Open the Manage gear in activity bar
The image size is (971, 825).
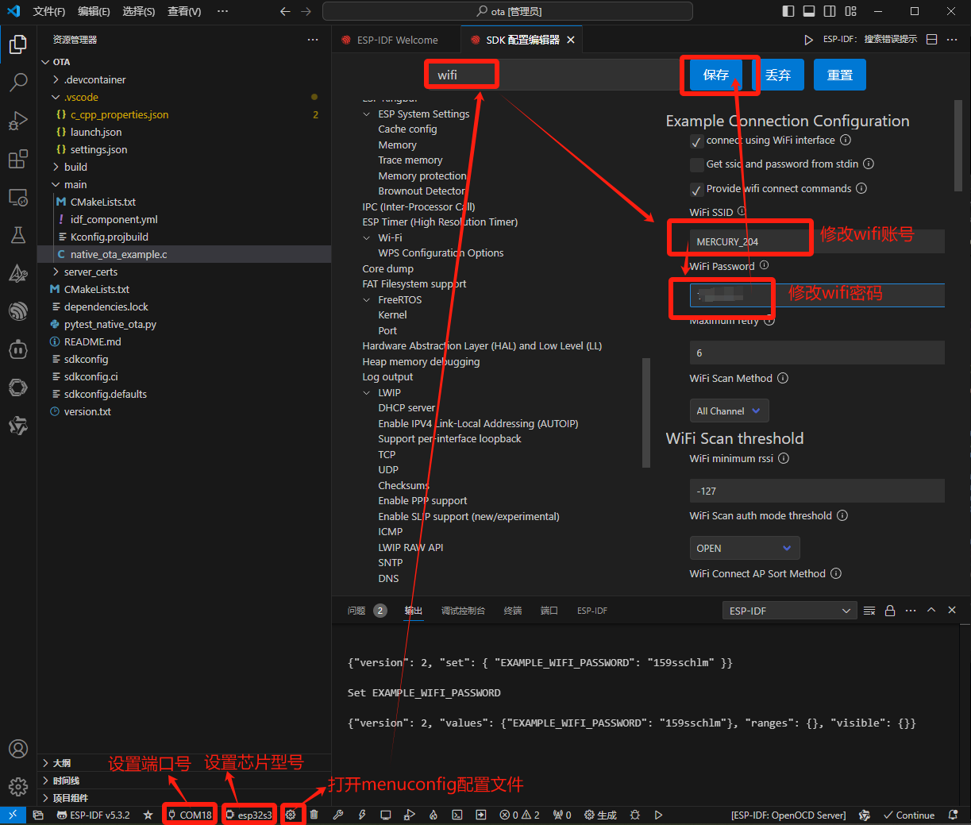click(18, 787)
